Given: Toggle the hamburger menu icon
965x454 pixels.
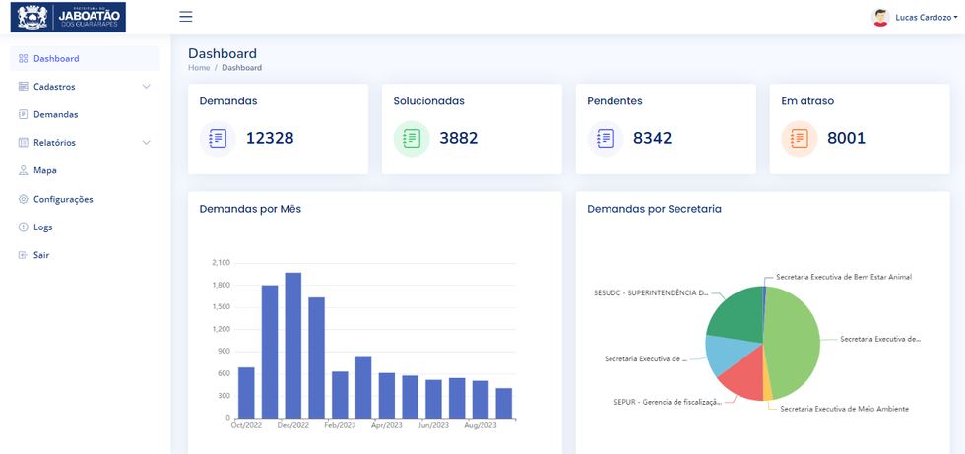Looking at the screenshot, I should [186, 17].
